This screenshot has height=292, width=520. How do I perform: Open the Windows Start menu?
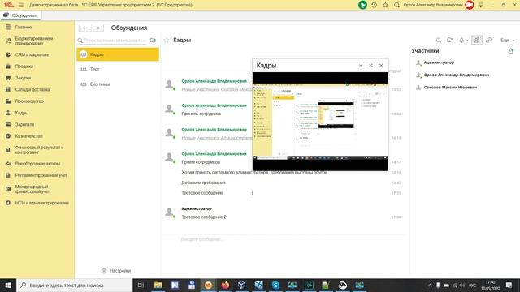[x=8, y=285]
